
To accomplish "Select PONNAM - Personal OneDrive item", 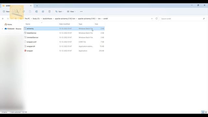I will (x=13, y=29).
